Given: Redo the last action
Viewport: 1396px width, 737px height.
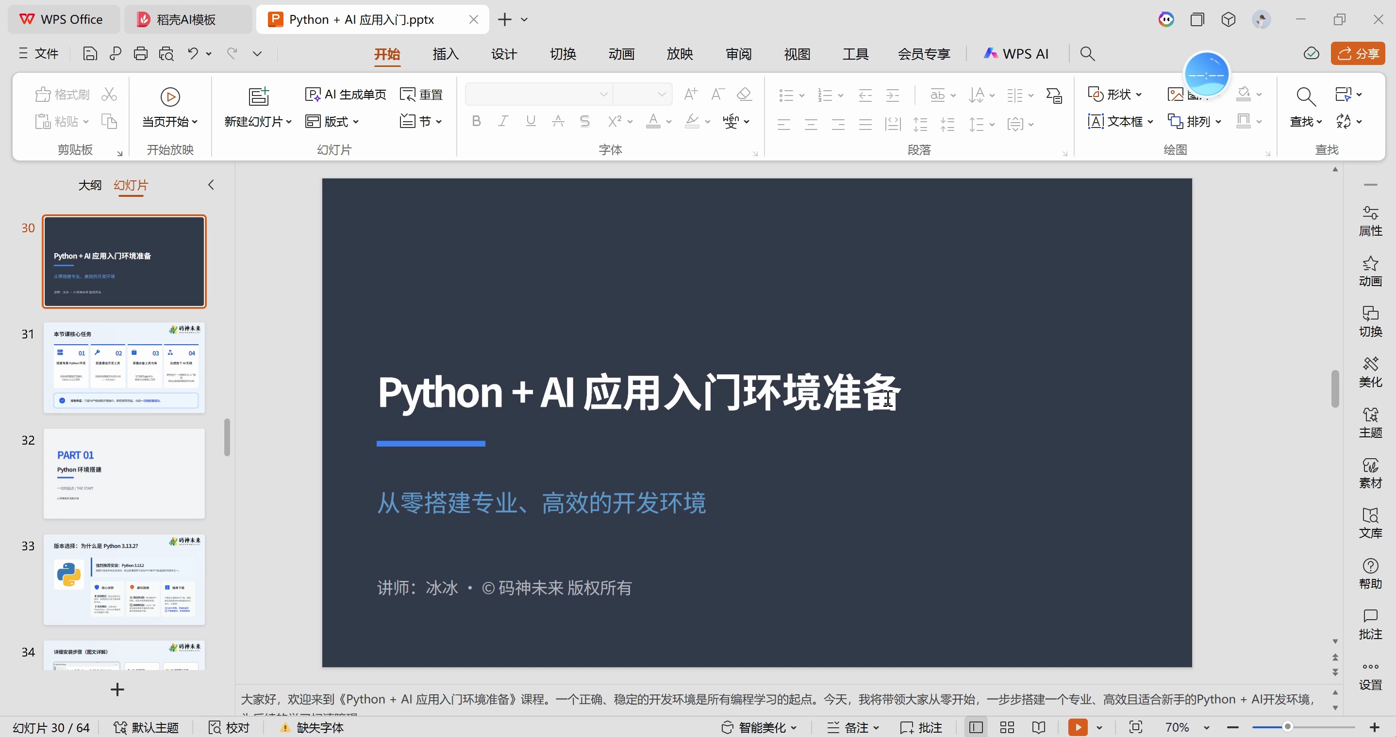Looking at the screenshot, I should coord(233,54).
